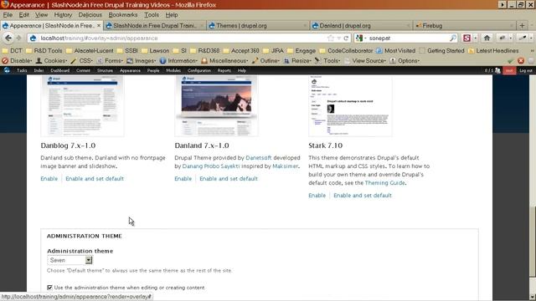Open the Outline developer toolbar menu
Viewport: 536px width, 301px height.
[265, 61]
